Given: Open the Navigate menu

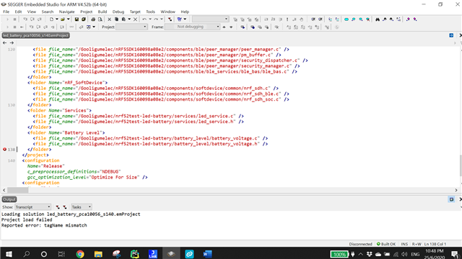Looking at the screenshot, I should (x=66, y=12).
